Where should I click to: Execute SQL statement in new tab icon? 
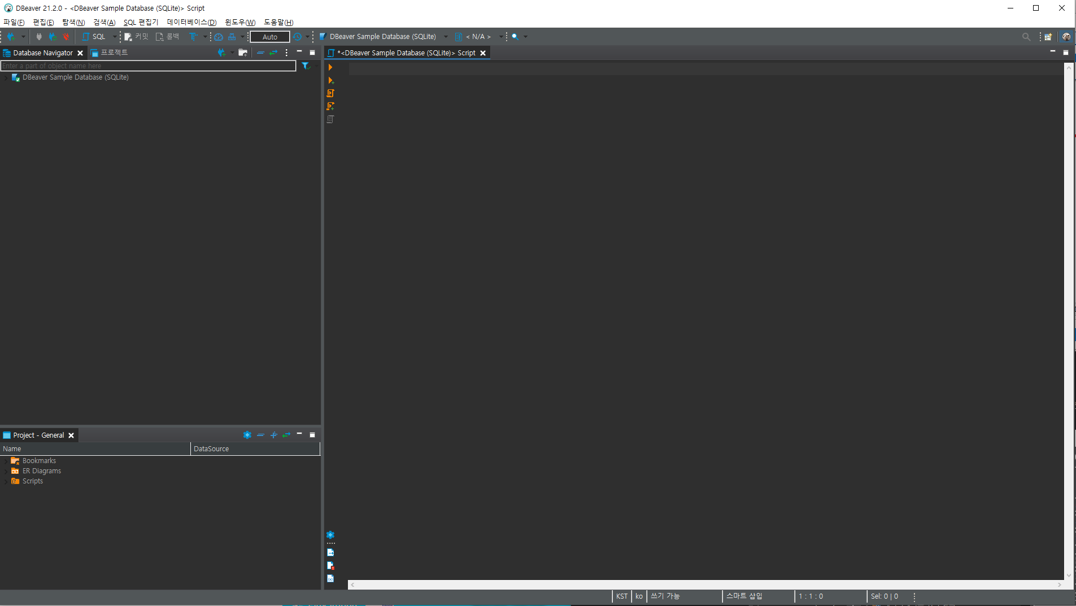tap(330, 81)
